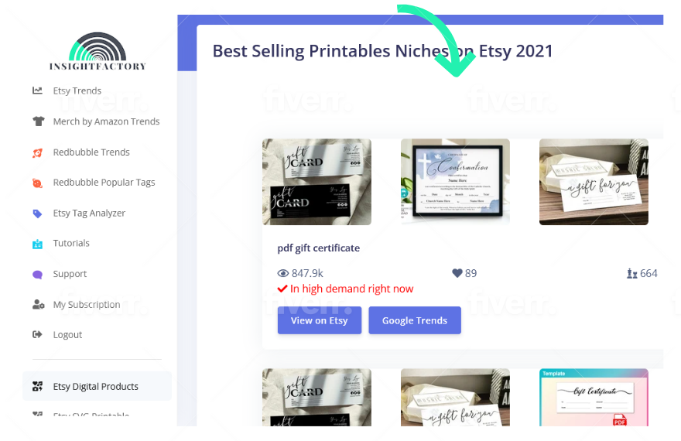Open the Etsy Tag Analyzer menu item

90,213
